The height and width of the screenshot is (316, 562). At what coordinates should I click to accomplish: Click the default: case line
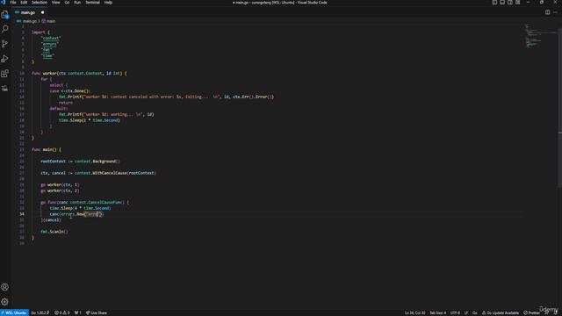(59, 109)
